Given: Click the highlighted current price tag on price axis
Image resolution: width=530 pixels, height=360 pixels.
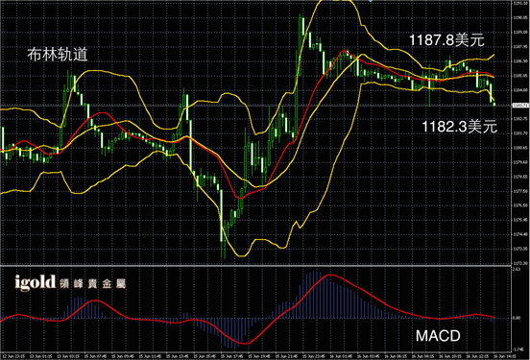Looking at the screenshot, I should (x=520, y=106).
